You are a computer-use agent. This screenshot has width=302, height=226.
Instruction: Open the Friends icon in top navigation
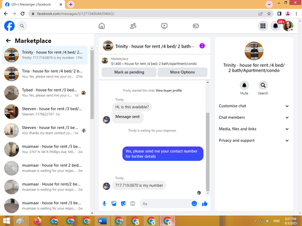(133, 26)
